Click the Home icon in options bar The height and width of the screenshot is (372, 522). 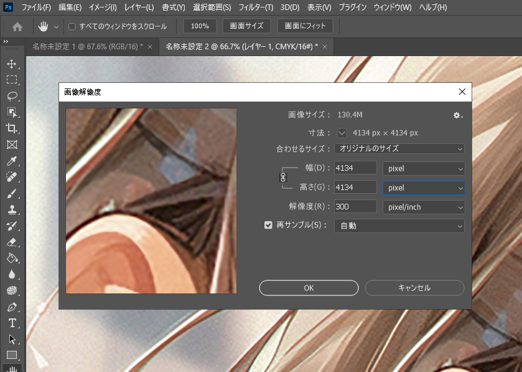(x=17, y=26)
